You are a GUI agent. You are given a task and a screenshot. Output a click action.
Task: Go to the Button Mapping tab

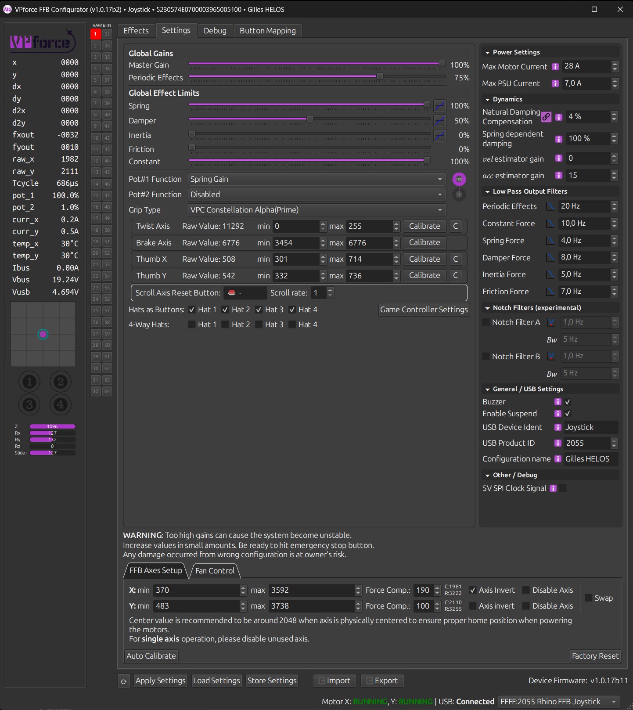point(268,31)
